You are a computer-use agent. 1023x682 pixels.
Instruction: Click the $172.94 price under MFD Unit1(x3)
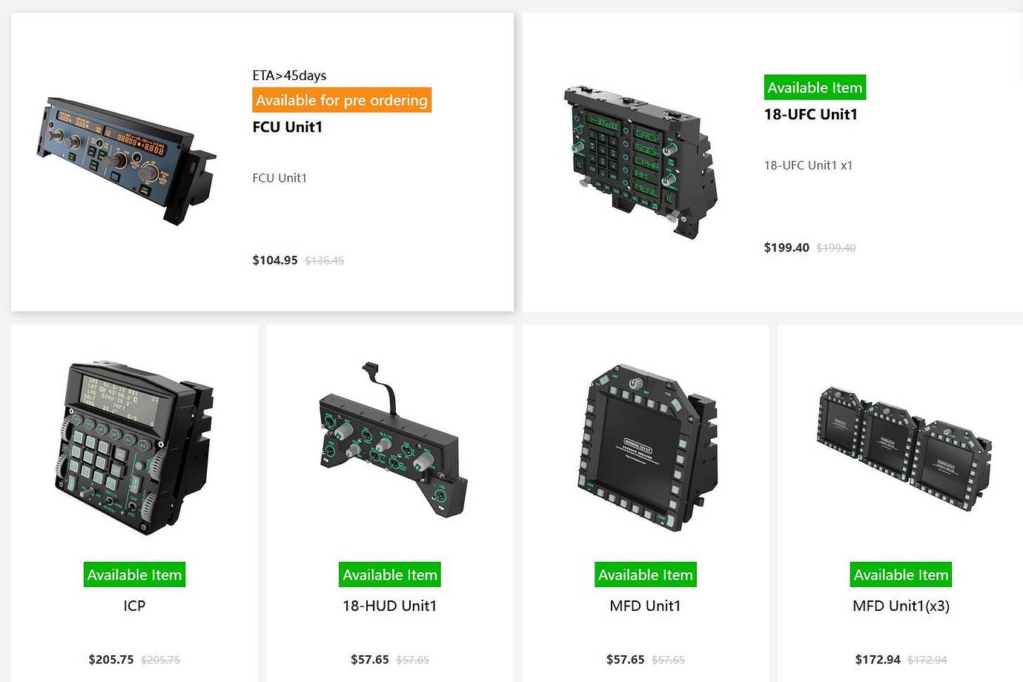coord(878,660)
